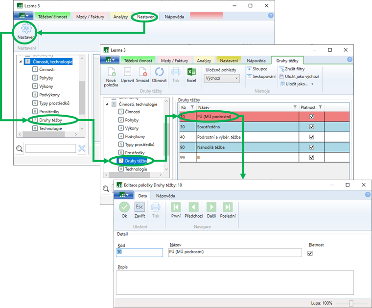Click into the Název text field
The width and height of the screenshot is (372, 308).
pyautogui.click(x=235, y=252)
